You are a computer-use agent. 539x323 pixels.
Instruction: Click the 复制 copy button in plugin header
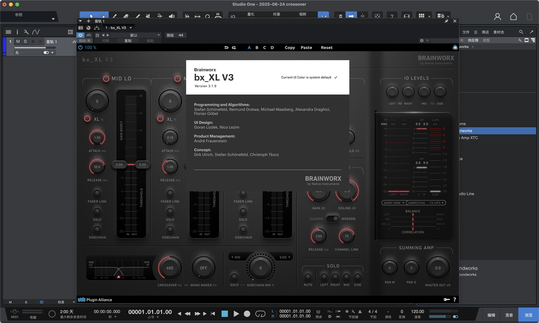128,41
